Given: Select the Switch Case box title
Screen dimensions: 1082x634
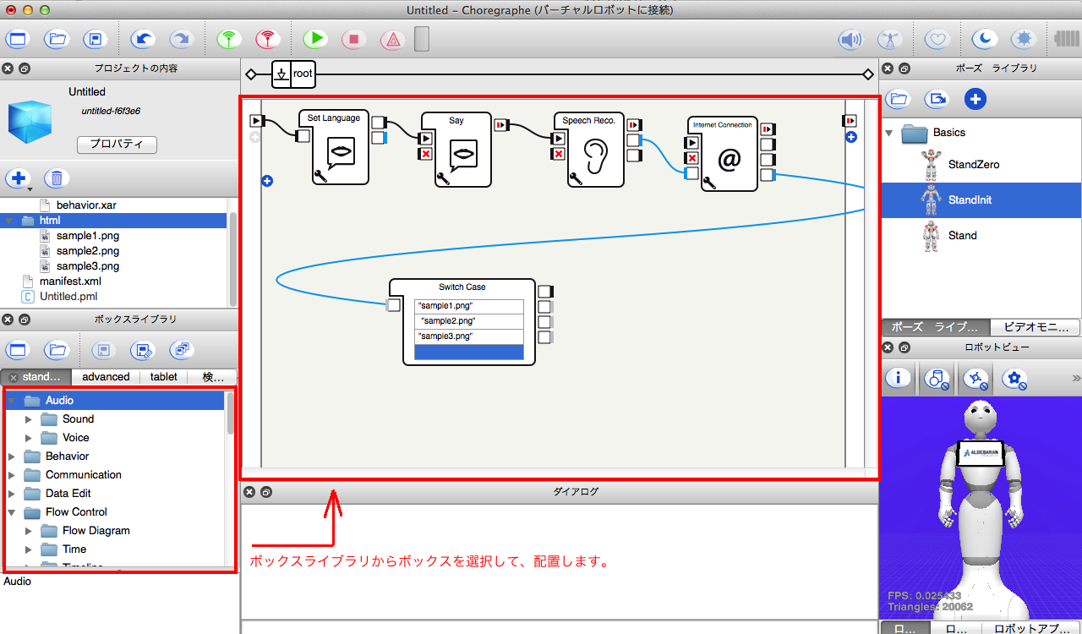Looking at the screenshot, I should click(x=462, y=287).
